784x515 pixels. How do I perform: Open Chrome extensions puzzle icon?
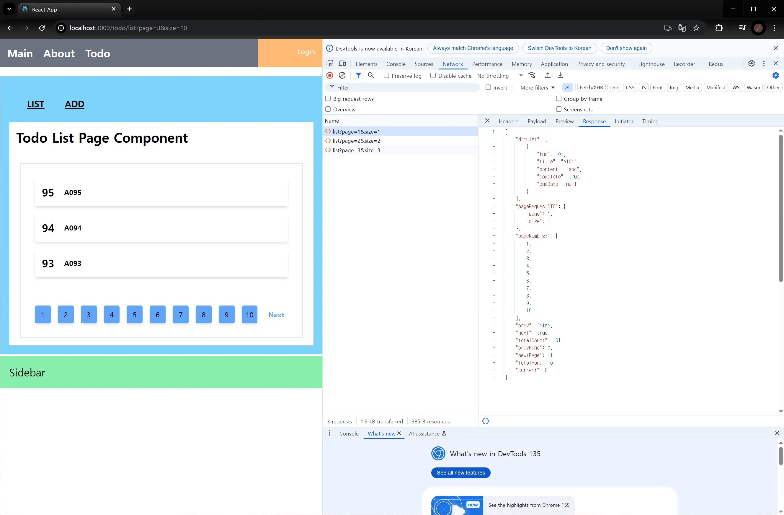coord(719,28)
